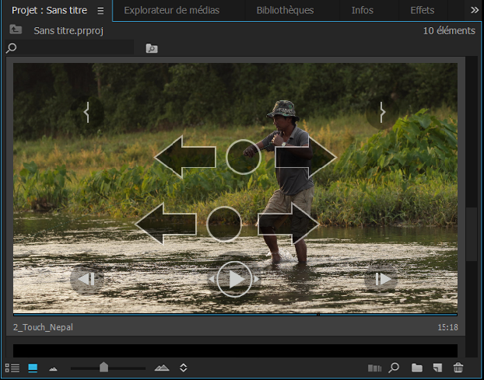Focus the project search field
The image size is (484, 380).
click(70, 47)
